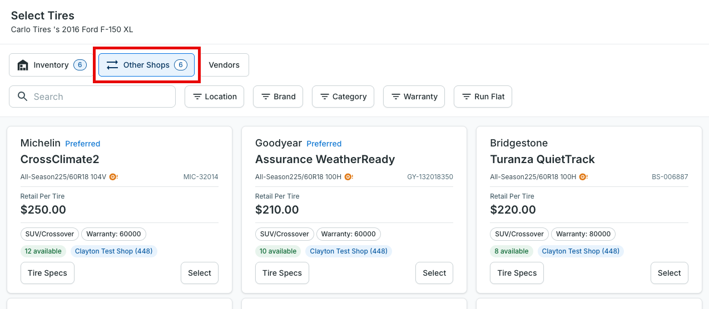Click the part number BS-006887
This screenshot has width=709, height=309.
pos(670,177)
